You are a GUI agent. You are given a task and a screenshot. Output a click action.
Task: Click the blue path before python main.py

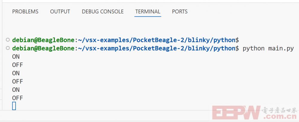click(156, 48)
